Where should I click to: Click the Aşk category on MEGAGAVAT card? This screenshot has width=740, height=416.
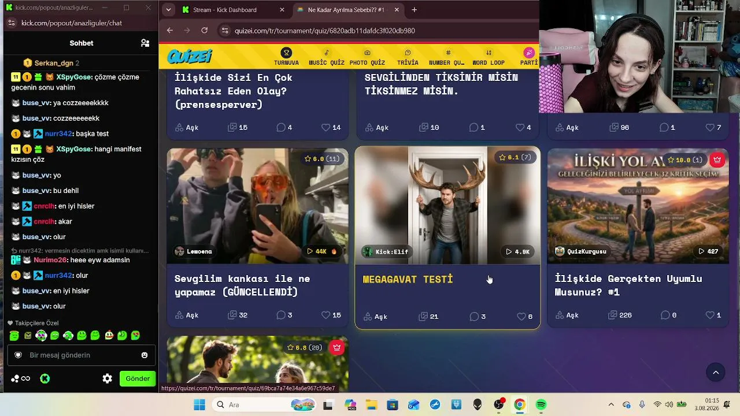tap(375, 316)
